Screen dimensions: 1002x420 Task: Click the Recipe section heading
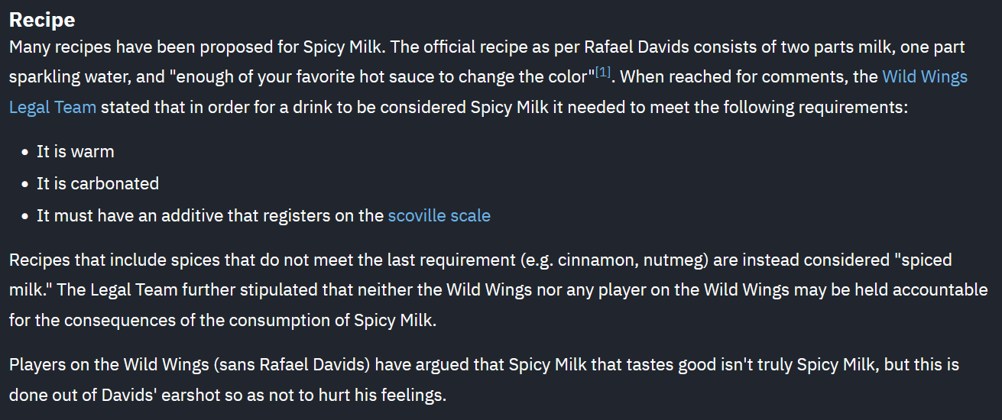coord(42,19)
